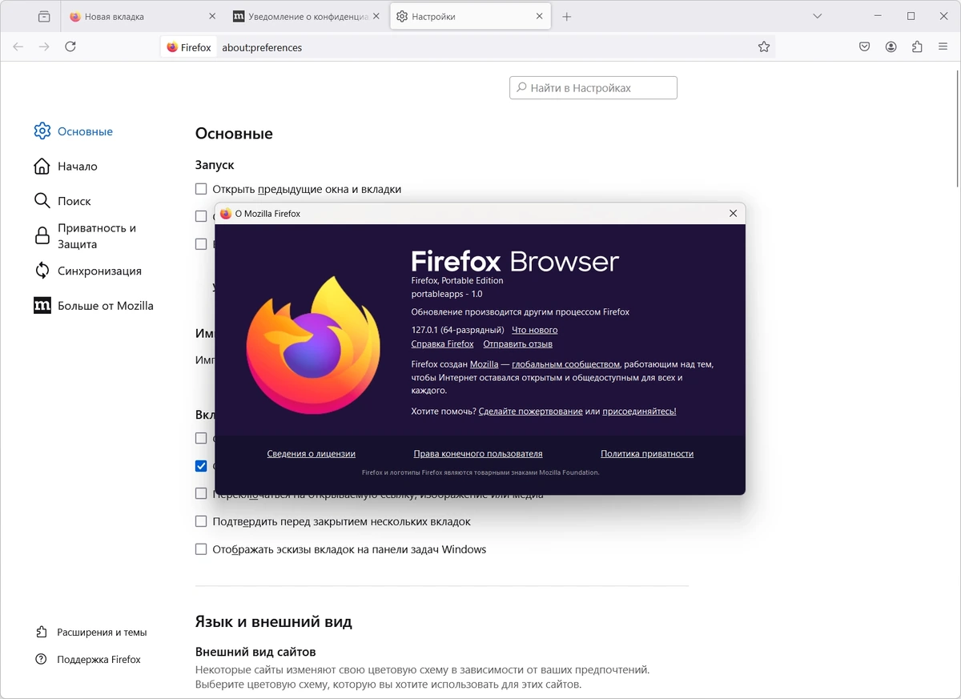The height and width of the screenshot is (699, 961).
Task: Switch to the Новая вкладка tab
Action: click(143, 16)
